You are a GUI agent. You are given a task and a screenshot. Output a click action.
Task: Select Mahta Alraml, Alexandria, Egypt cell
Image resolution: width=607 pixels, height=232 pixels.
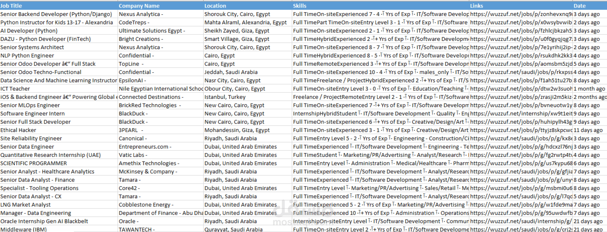[248, 22]
